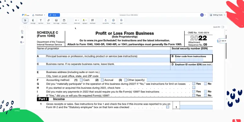The height and width of the screenshot is (122, 244).
Task: Open the Download dropdown
Action: [39, 15]
